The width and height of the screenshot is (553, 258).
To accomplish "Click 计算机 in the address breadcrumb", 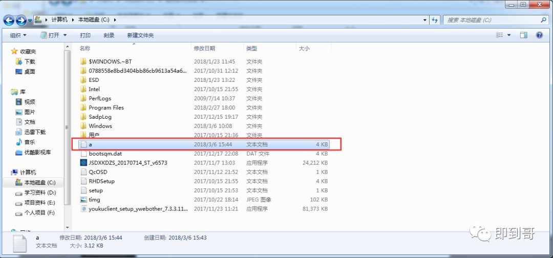I will [59, 20].
